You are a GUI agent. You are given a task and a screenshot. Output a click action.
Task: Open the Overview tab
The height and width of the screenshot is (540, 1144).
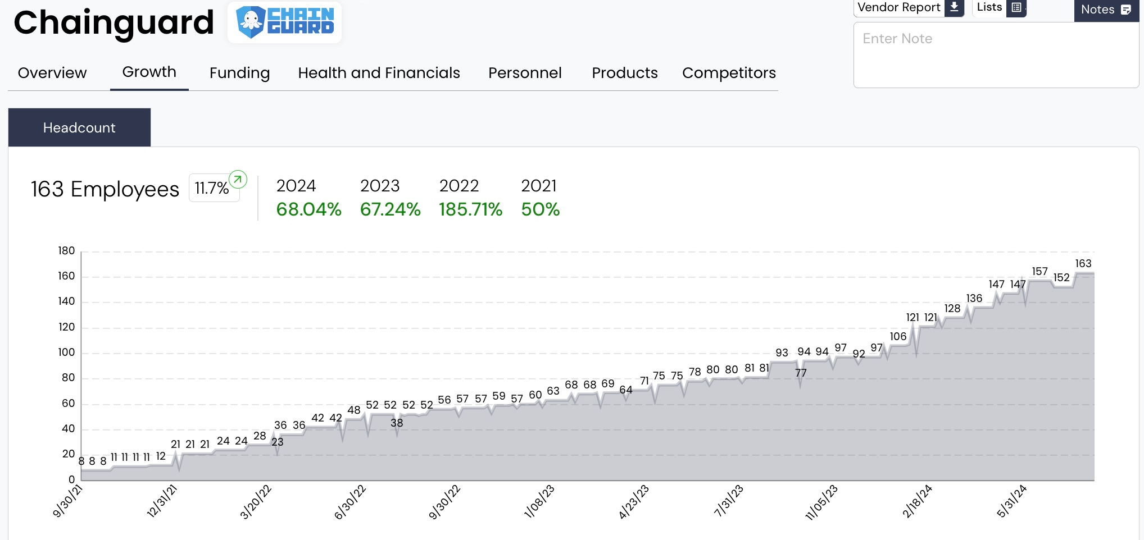point(52,73)
